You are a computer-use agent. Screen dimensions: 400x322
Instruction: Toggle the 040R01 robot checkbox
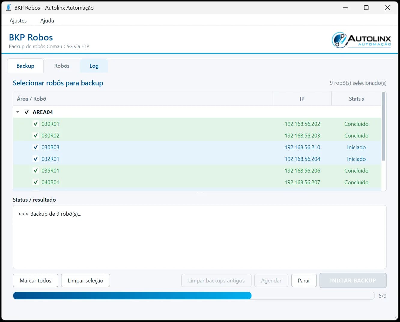coord(36,182)
